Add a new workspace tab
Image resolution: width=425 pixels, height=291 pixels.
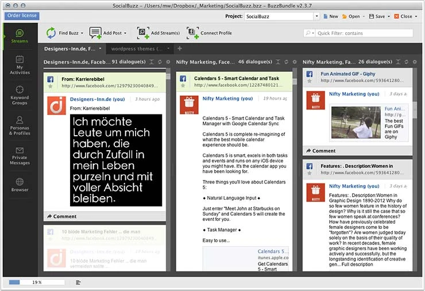tap(179, 48)
